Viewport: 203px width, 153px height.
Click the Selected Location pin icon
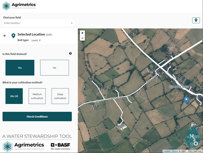pos(13,36)
